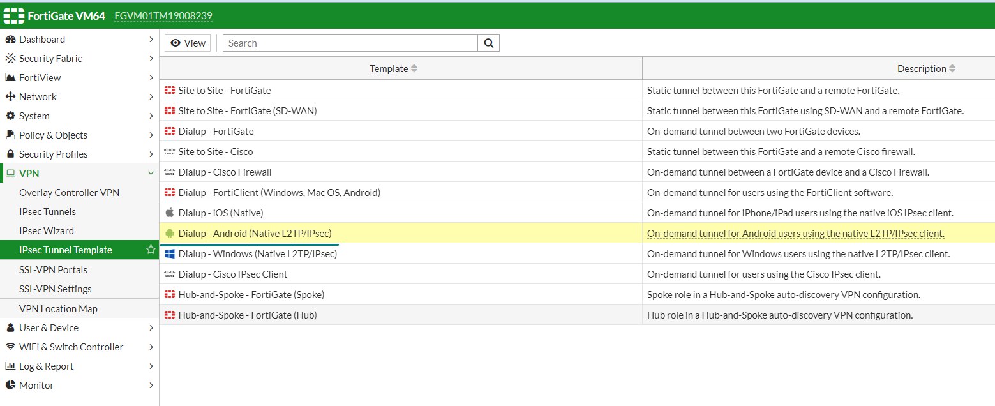995x406 pixels.
Task: Click the Apple icon for Dialup - iOS
Action: (170, 213)
